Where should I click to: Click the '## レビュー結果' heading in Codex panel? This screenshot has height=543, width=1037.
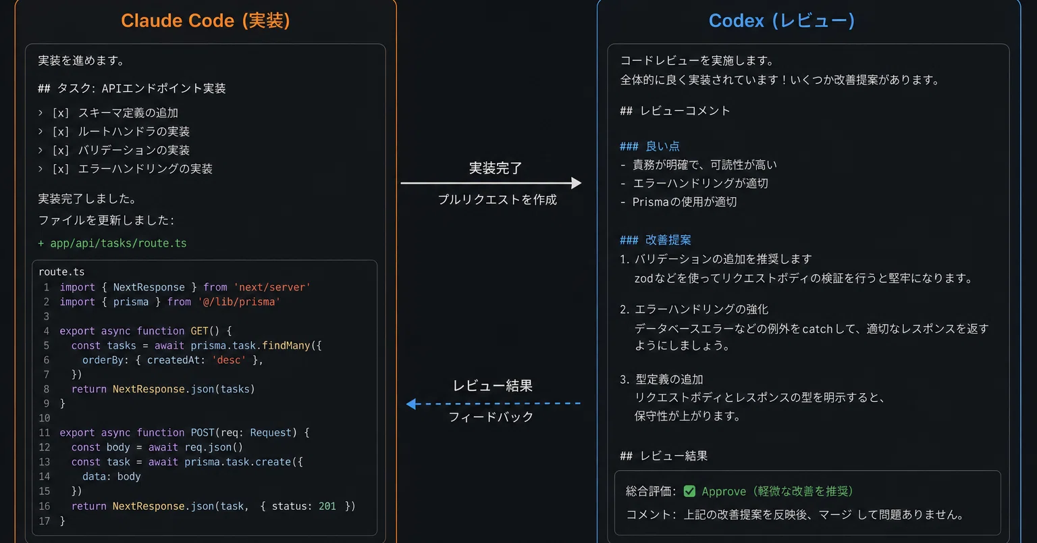tap(664, 456)
